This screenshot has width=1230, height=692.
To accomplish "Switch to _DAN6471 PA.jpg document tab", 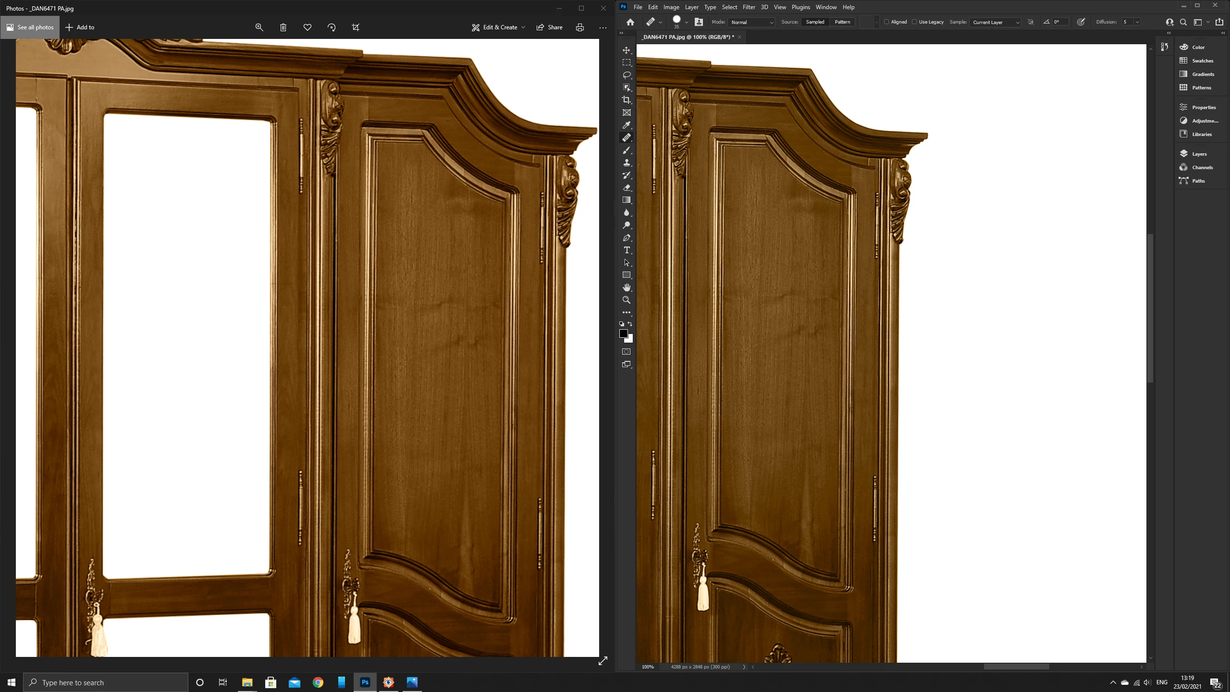I will [688, 37].
